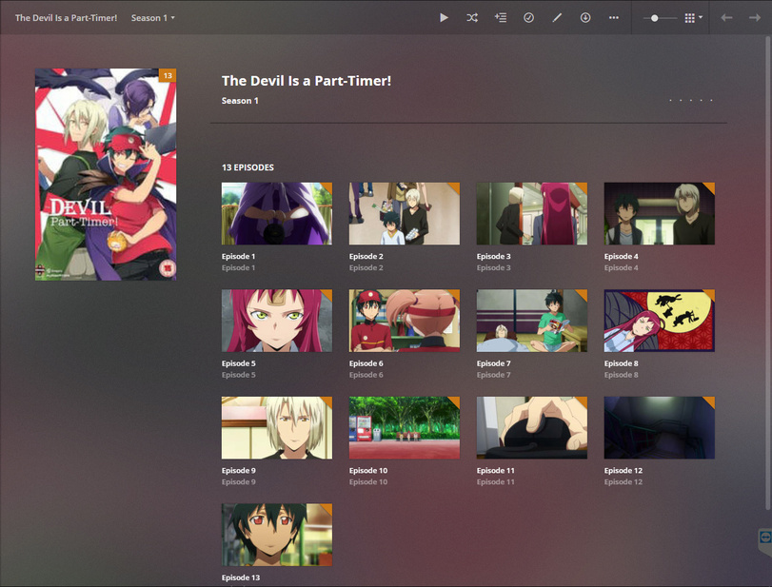
Task: Adjust the thumbnail size slider
Action: 660,18
